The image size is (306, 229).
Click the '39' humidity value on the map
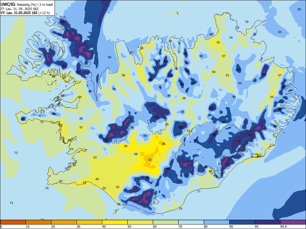(125, 146)
